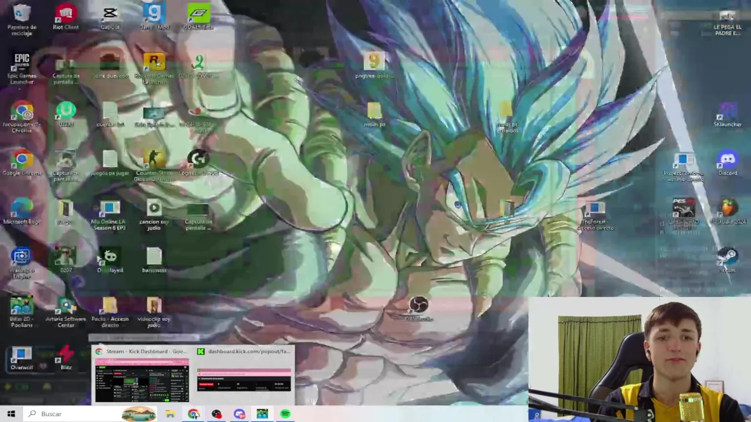Click the Chrome taskbar icon
Viewport: 751px width, 422px height.
point(193,414)
